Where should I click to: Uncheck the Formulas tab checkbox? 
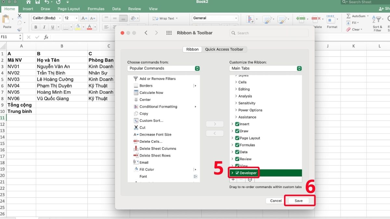point(237,145)
